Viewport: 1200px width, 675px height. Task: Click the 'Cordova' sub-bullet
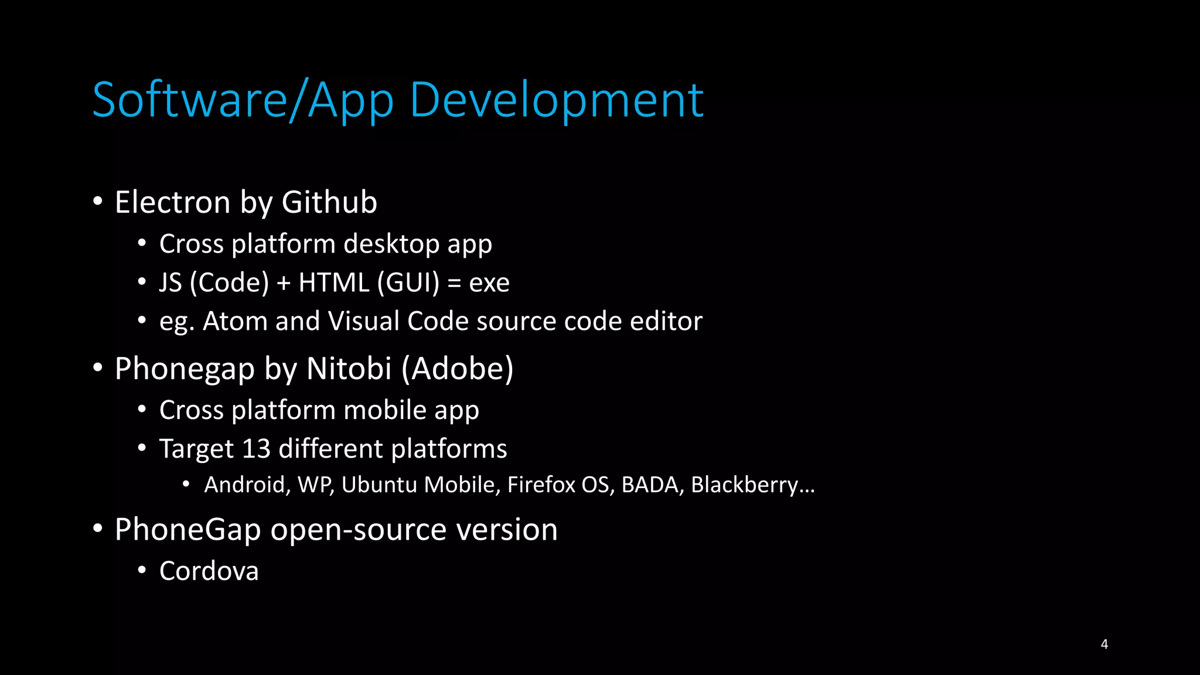tap(209, 571)
